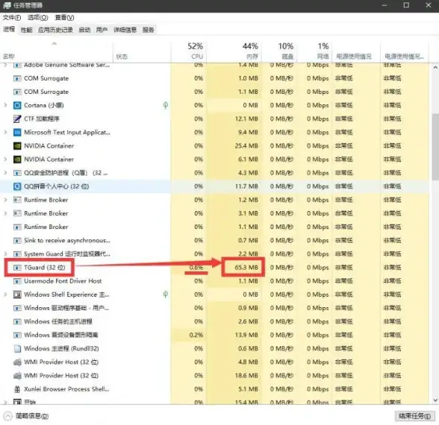Click the Usermode Font Driver Host icon
Image resolution: width=439 pixels, height=425 pixels.
click(17, 281)
